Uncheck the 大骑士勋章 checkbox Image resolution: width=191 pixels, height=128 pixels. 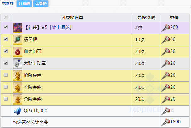coord(6,63)
